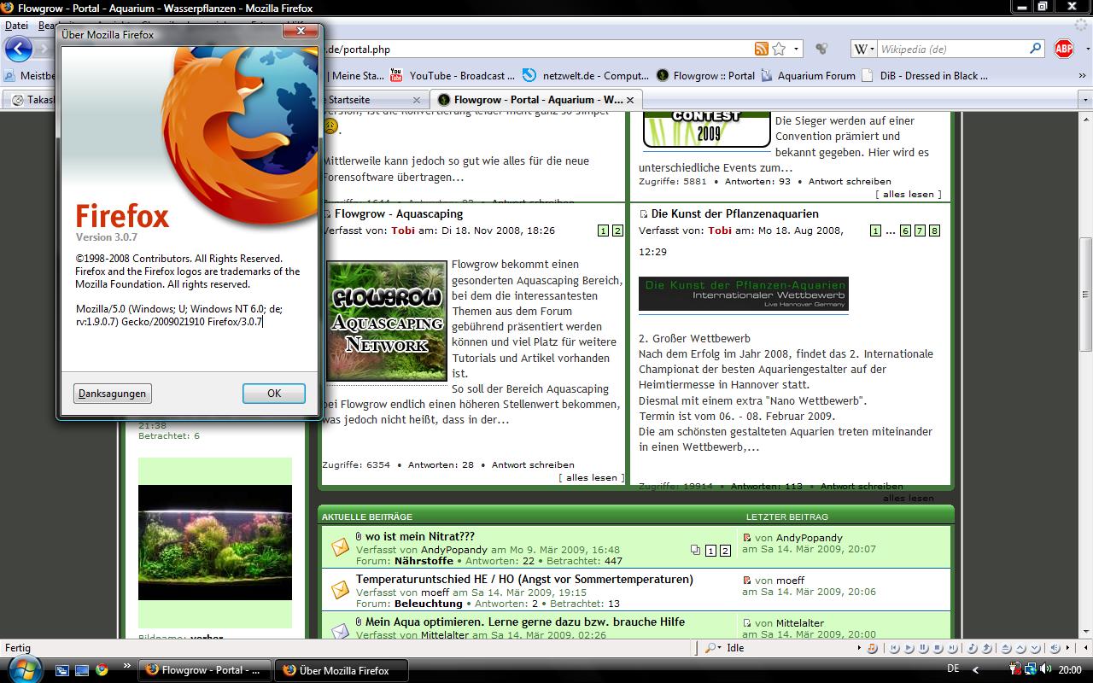Open Die Kunst der Pflanzenaquarien article title
This screenshot has height=683, width=1093.
click(x=735, y=213)
